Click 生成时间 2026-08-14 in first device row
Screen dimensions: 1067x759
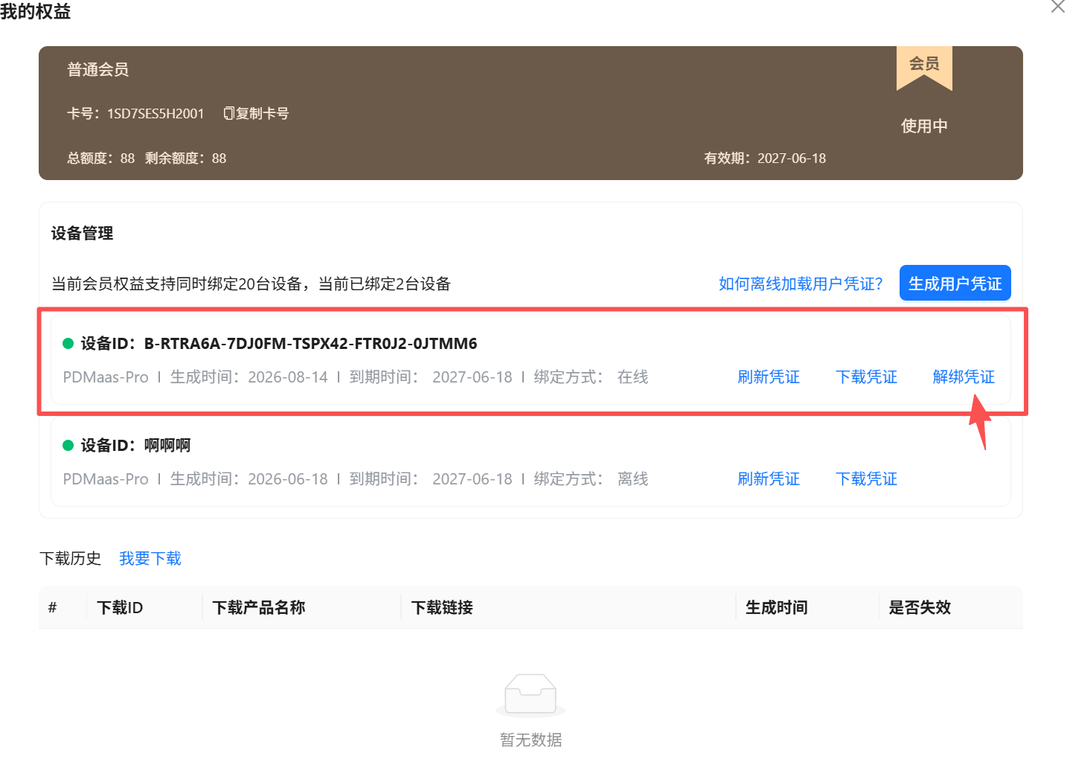pos(249,377)
